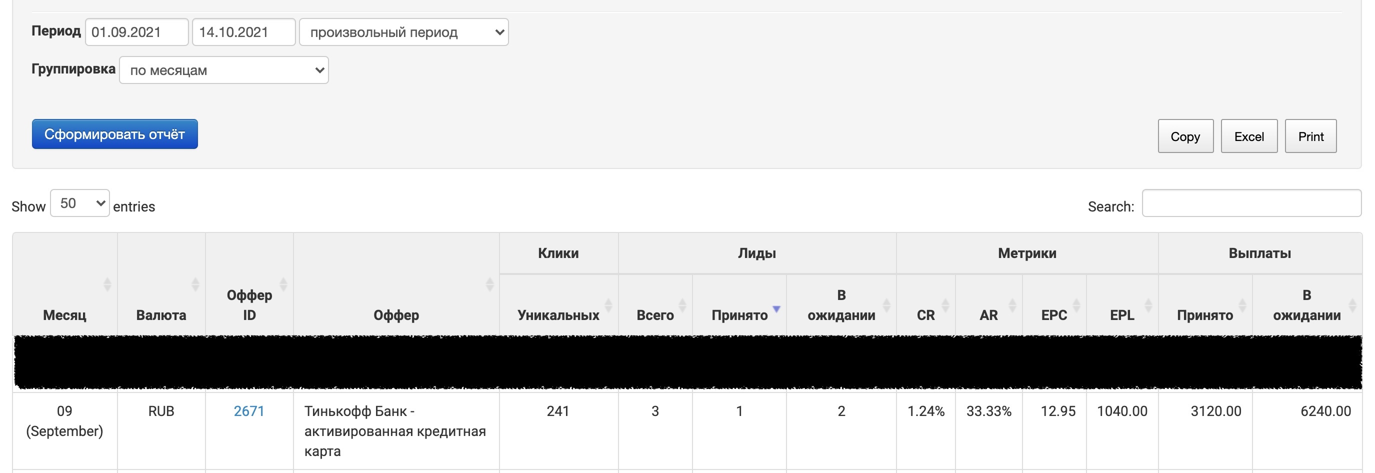Click the period start date field 01.09.2021
The height and width of the screenshot is (473, 1375).
point(136,32)
